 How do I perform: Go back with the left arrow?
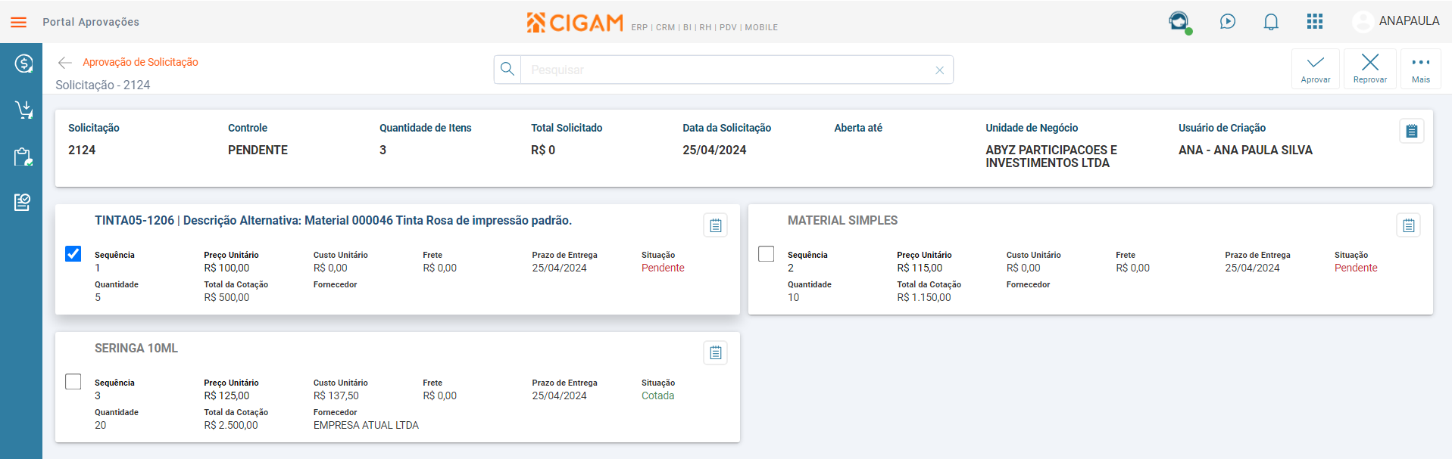65,63
